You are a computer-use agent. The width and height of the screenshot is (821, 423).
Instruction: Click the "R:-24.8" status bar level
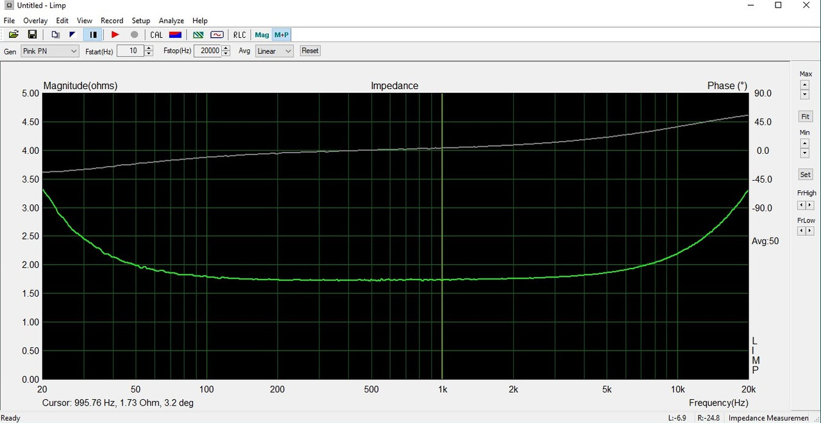pyautogui.click(x=707, y=418)
